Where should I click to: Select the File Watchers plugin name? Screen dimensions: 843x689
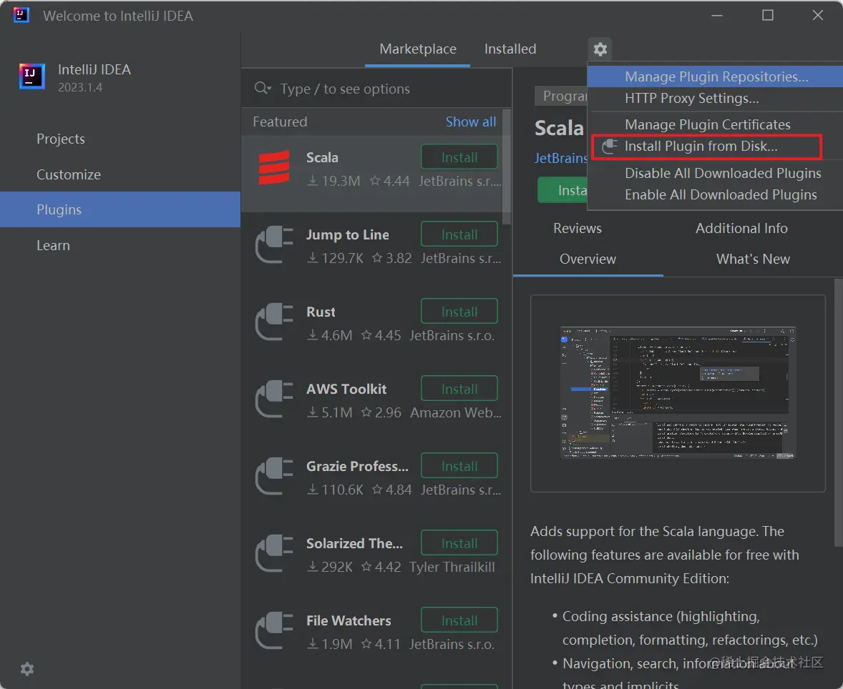(349, 621)
